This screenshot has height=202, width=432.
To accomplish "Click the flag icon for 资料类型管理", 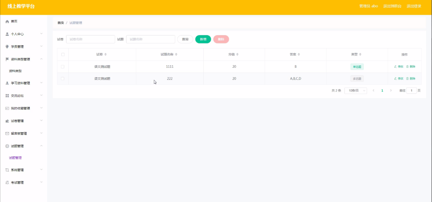I will [x=7, y=59].
